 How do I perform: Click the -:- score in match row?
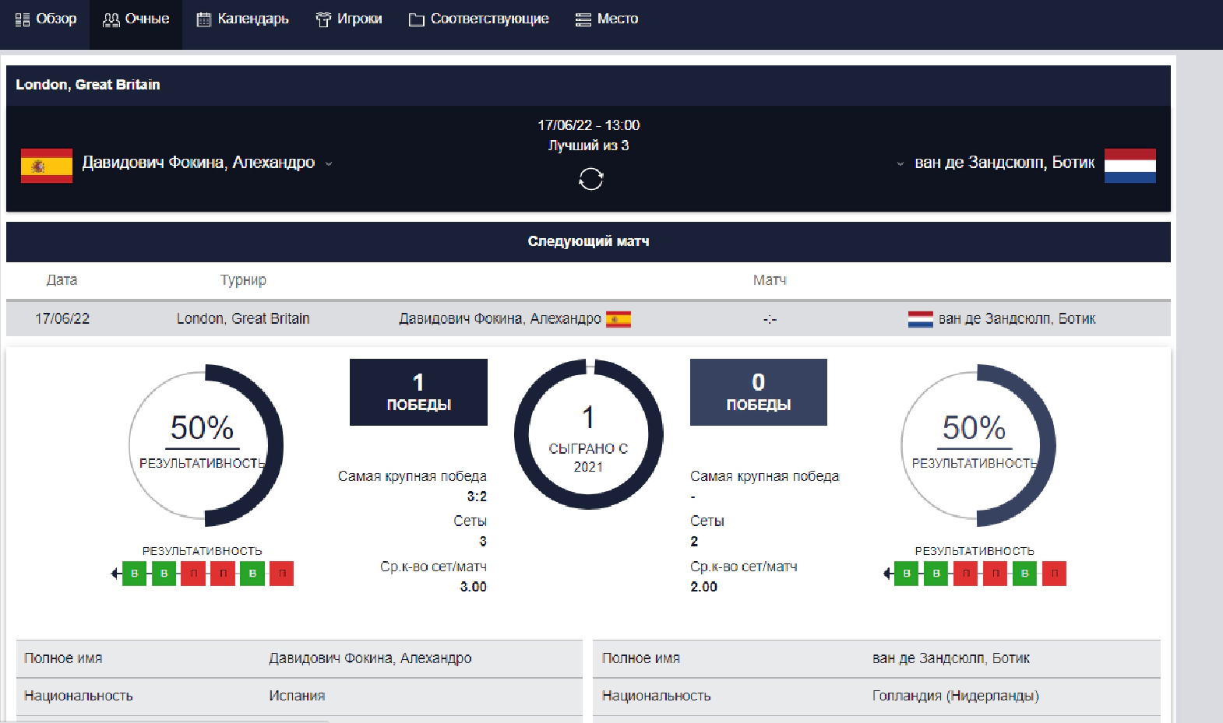770,319
